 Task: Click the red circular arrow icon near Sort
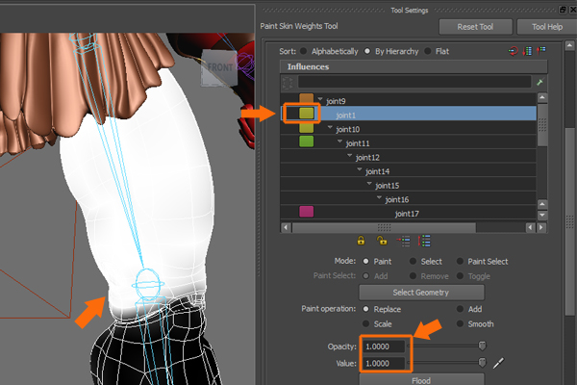(513, 51)
